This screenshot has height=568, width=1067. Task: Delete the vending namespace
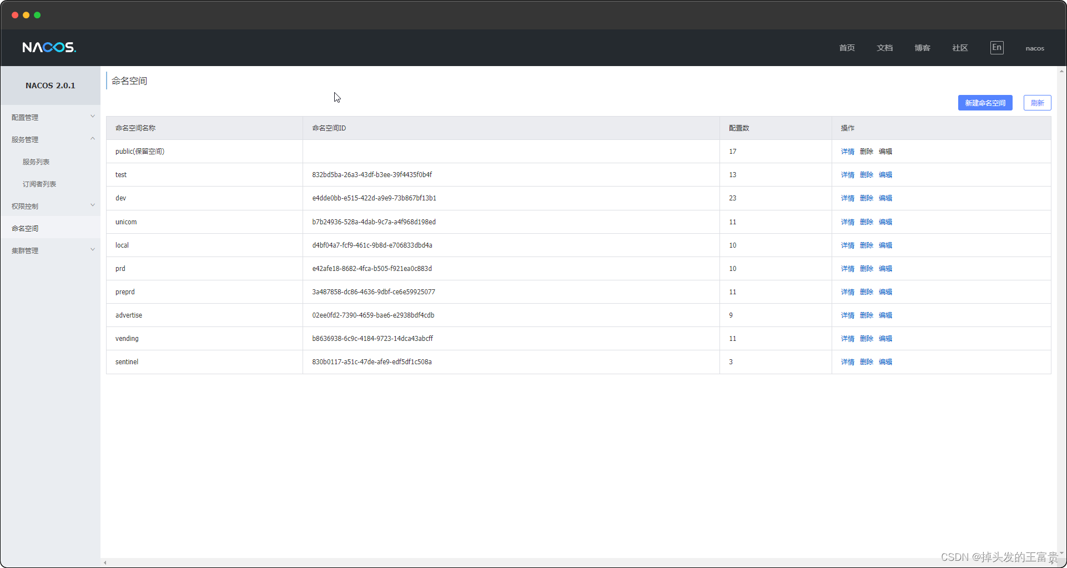pyautogui.click(x=866, y=339)
